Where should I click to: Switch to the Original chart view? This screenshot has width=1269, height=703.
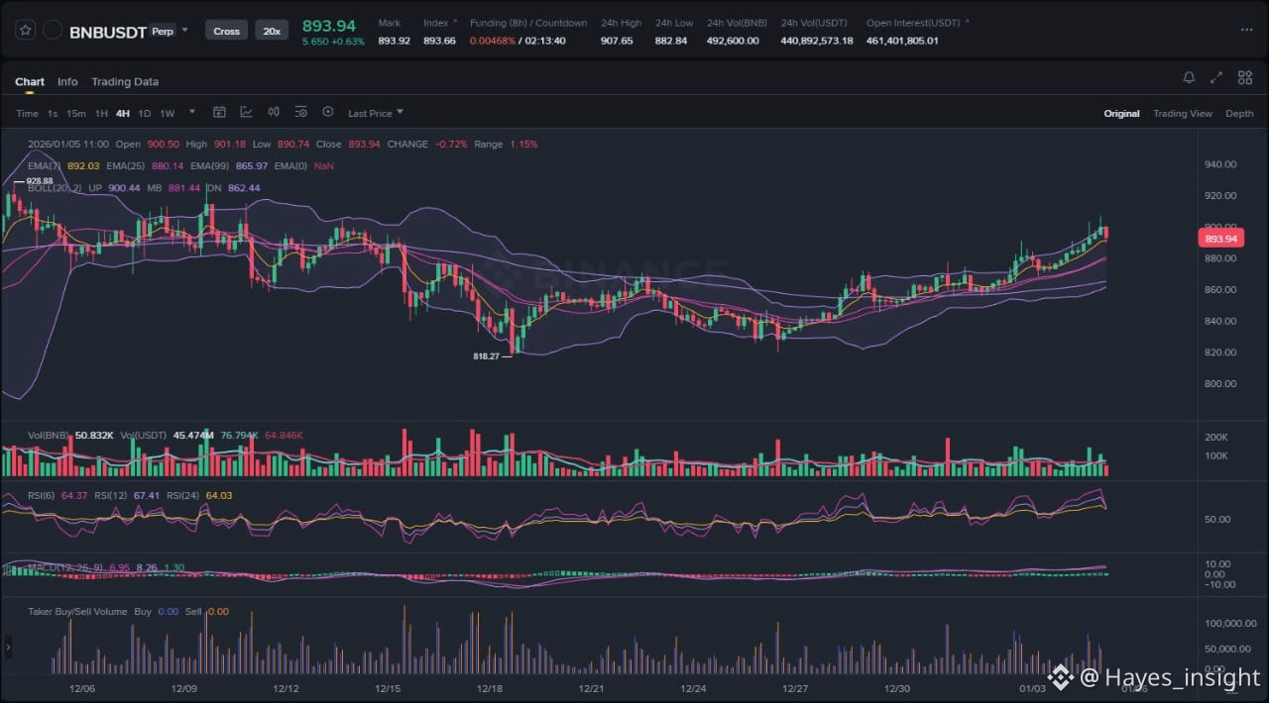(x=1121, y=114)
